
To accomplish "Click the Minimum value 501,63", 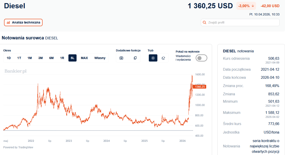I will pyautogui.click(x=274, y=101).
